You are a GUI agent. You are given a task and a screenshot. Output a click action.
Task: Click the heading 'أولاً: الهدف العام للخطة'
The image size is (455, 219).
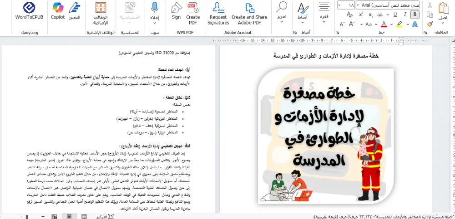pyautogui.click(x=174, y=70)
